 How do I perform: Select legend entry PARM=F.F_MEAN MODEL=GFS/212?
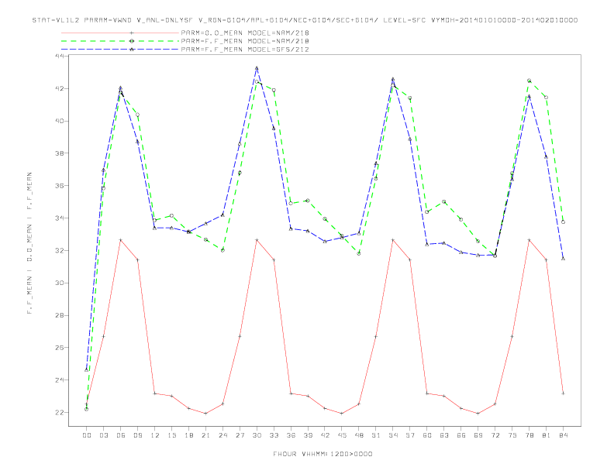pyautogui.click(x=245, y=50)
